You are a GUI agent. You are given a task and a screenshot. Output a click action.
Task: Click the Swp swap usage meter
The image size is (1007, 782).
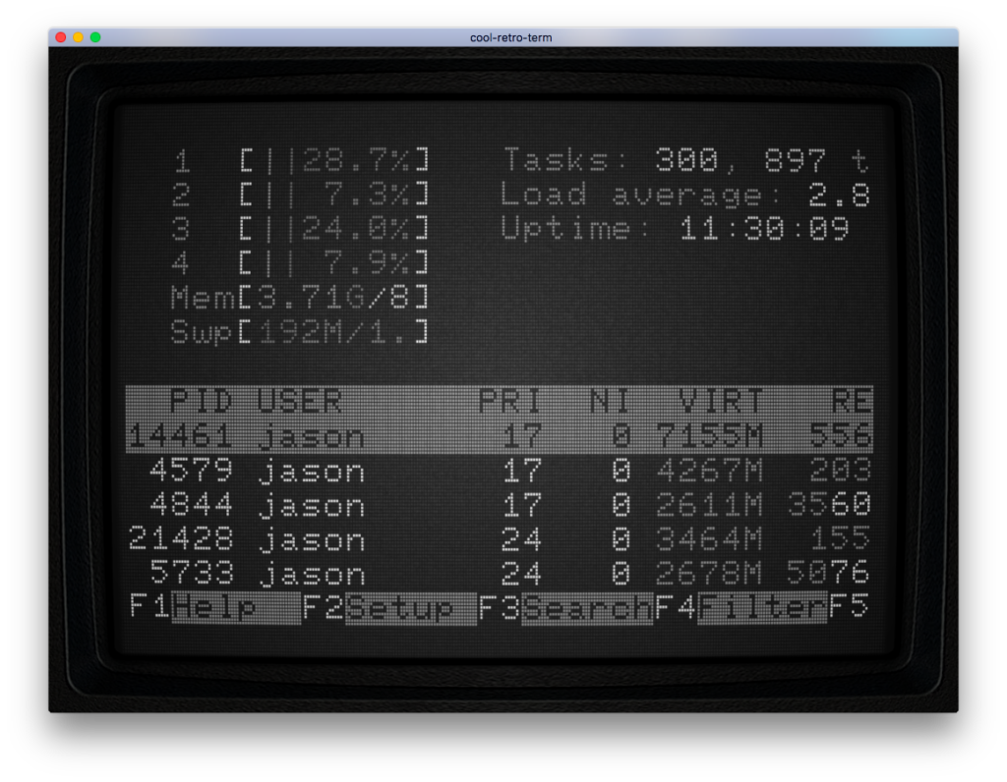299,332
